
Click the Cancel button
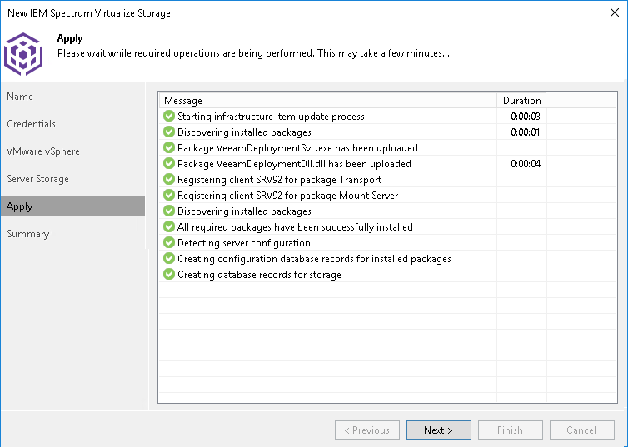click(581, 430)
